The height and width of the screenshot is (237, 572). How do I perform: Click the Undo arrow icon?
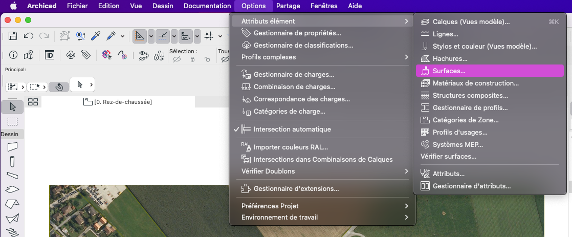(x=29, y=36)
